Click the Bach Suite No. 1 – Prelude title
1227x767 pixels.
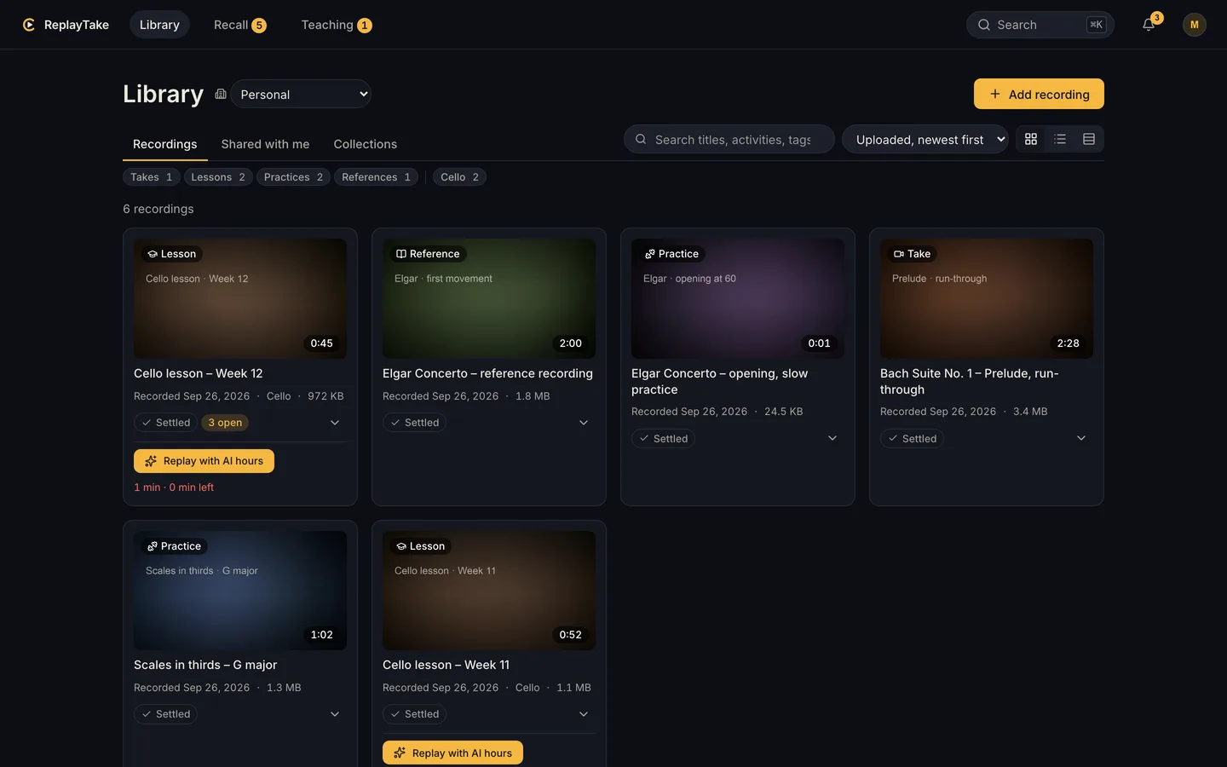pyautogui.click(x=970, y=381)
